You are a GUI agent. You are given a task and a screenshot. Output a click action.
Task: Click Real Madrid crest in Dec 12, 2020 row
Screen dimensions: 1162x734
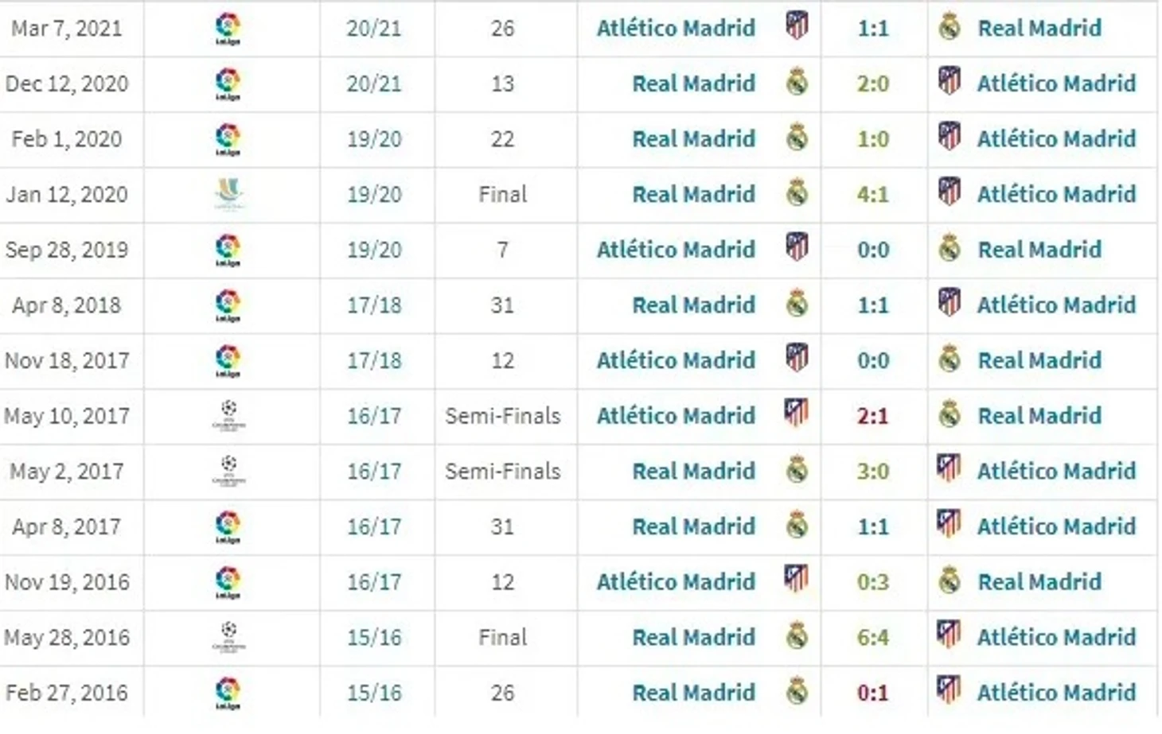point(797,83)
